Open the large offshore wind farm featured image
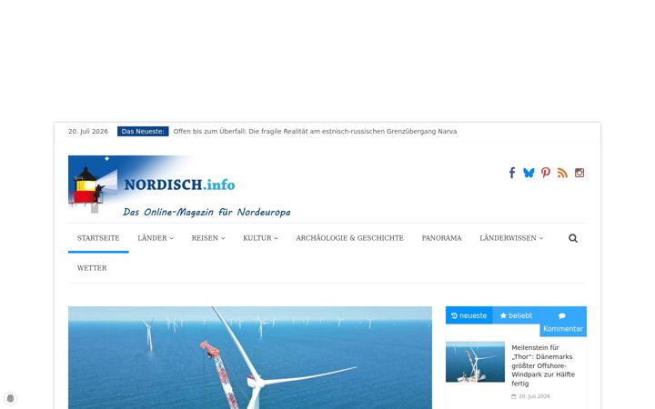 coord(250,358)
